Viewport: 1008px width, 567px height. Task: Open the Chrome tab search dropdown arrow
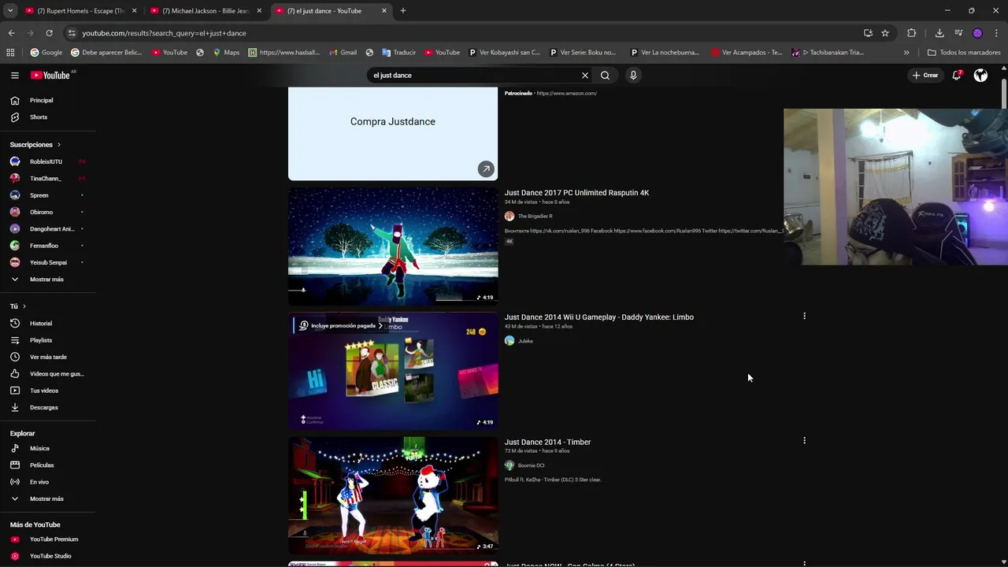point(10,11)
